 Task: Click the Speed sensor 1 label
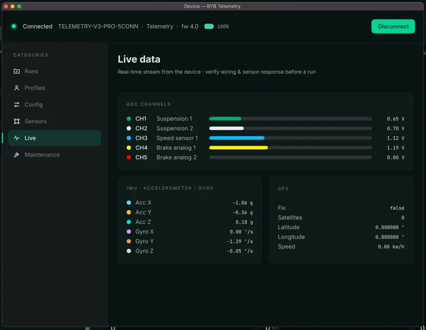tap(177, 138)
